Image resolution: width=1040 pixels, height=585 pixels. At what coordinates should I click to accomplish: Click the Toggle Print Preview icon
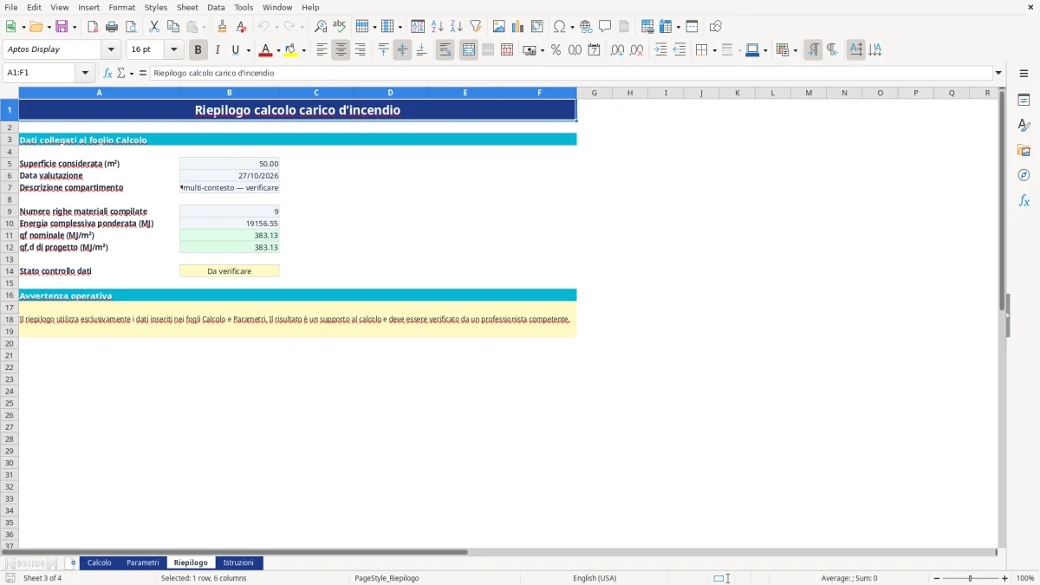coord(131,27)
